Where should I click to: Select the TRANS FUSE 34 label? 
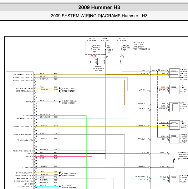click(126, 48)
